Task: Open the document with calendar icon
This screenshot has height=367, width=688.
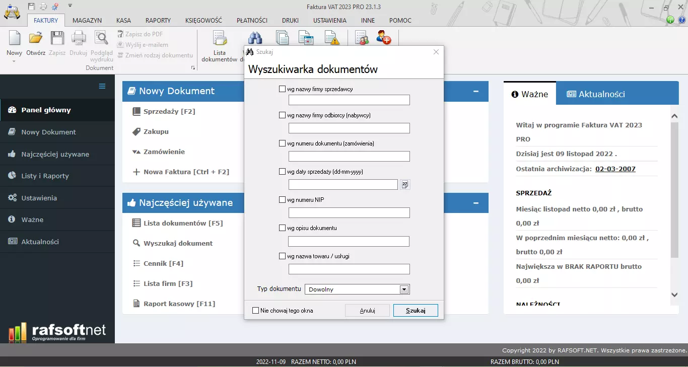Action: pos(306,37)
